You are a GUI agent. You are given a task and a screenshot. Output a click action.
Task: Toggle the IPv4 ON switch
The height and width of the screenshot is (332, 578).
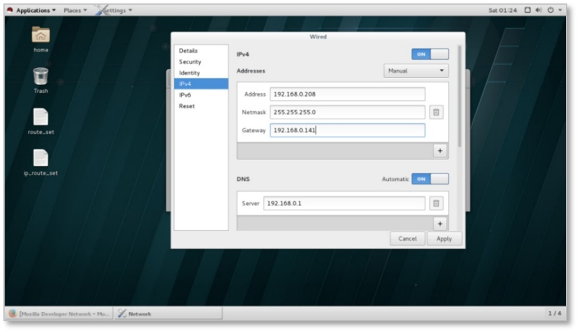[430, 54]
